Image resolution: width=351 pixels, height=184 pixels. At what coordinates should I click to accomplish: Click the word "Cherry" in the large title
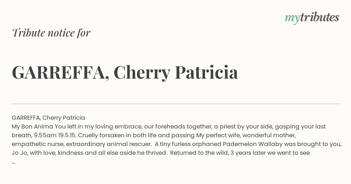point(142,73)
